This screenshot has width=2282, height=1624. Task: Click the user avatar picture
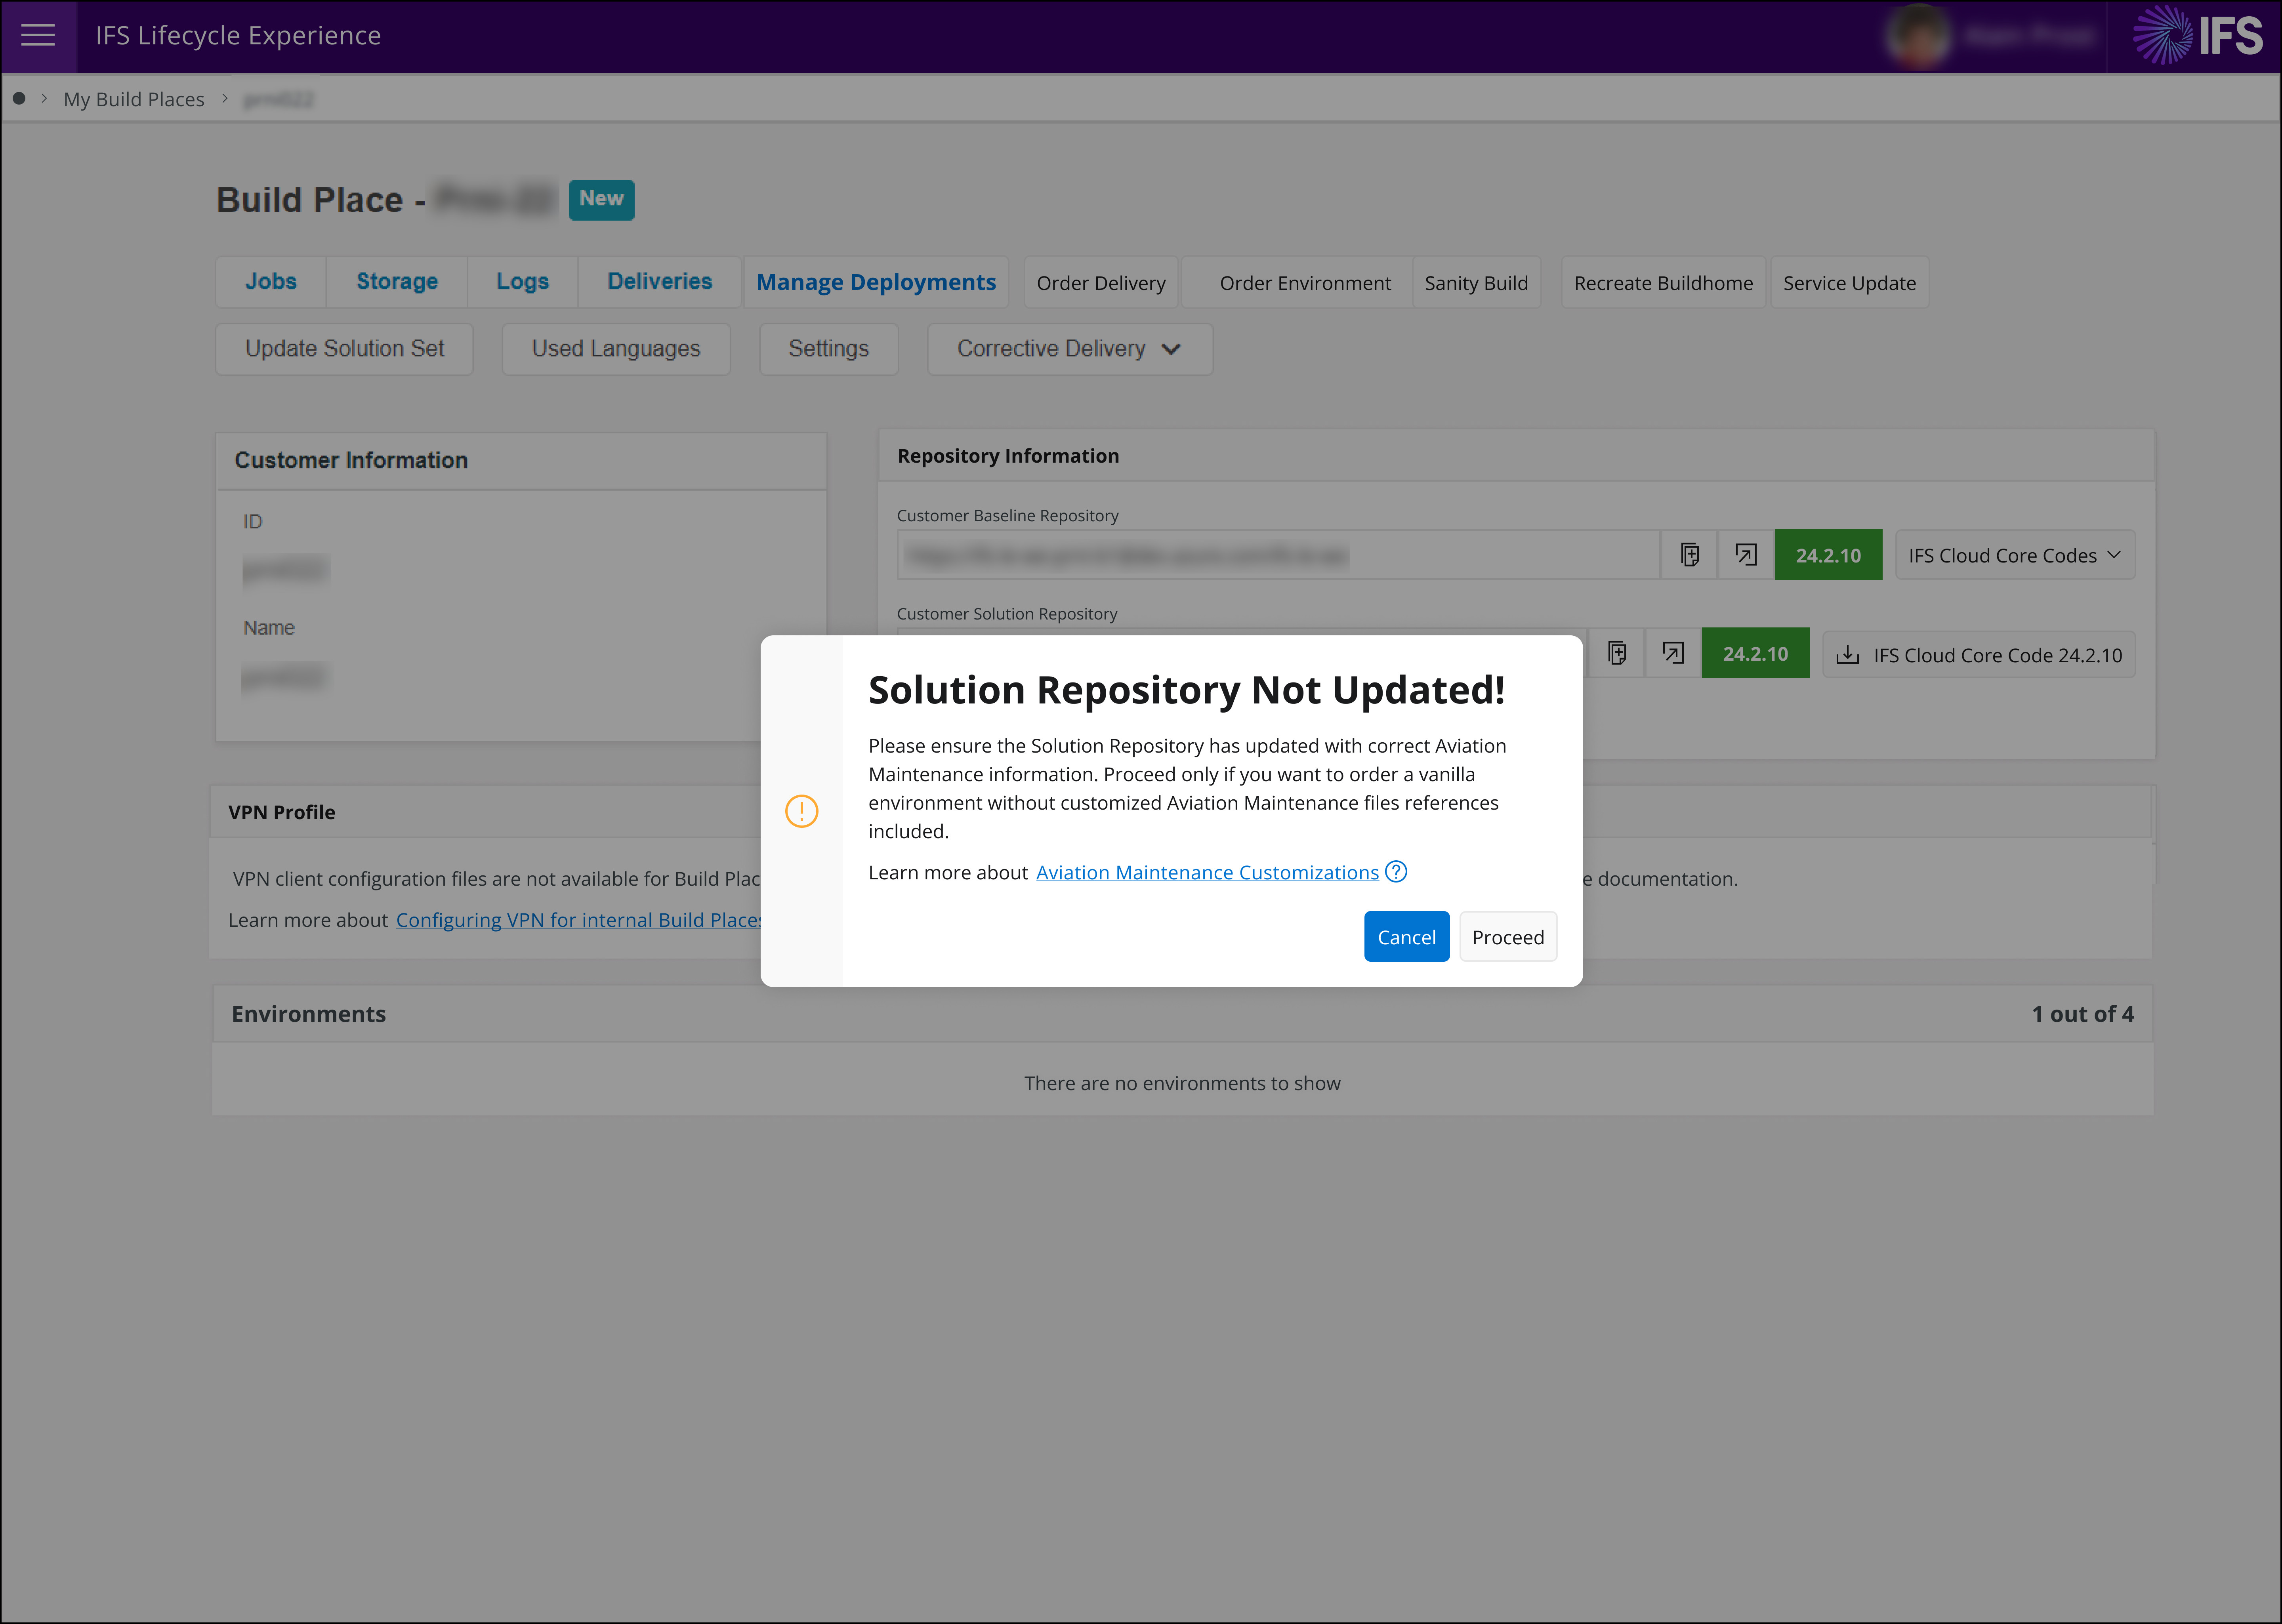click(x=1917, y=36)
